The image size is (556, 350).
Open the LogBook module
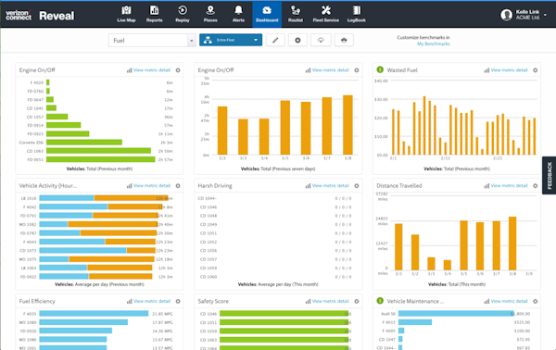coord(357,14)
